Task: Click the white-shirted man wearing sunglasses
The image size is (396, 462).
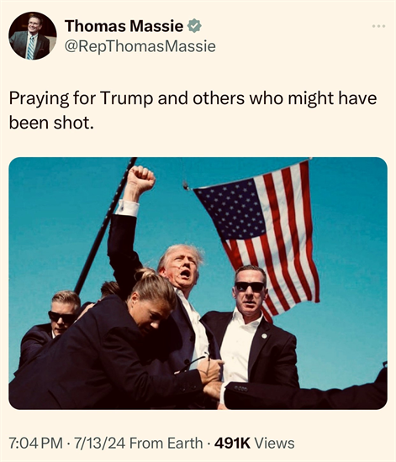Action: 251,327
